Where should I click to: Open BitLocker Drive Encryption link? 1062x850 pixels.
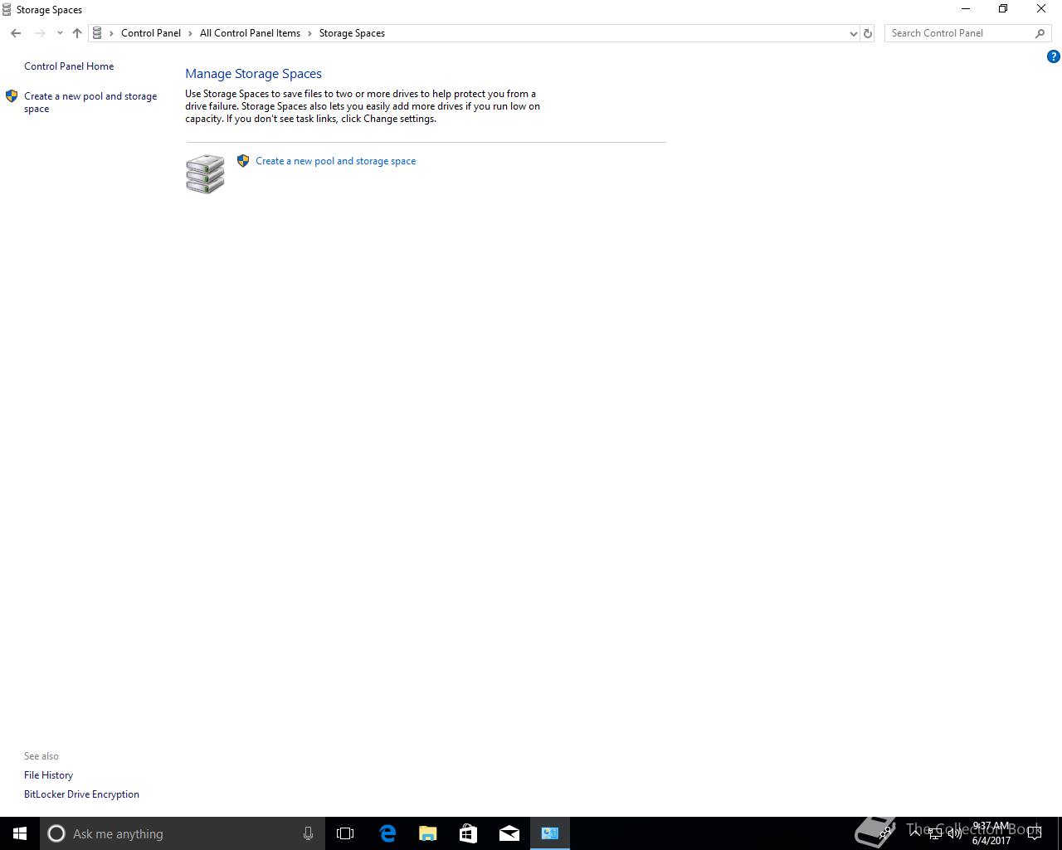point(81,794)
